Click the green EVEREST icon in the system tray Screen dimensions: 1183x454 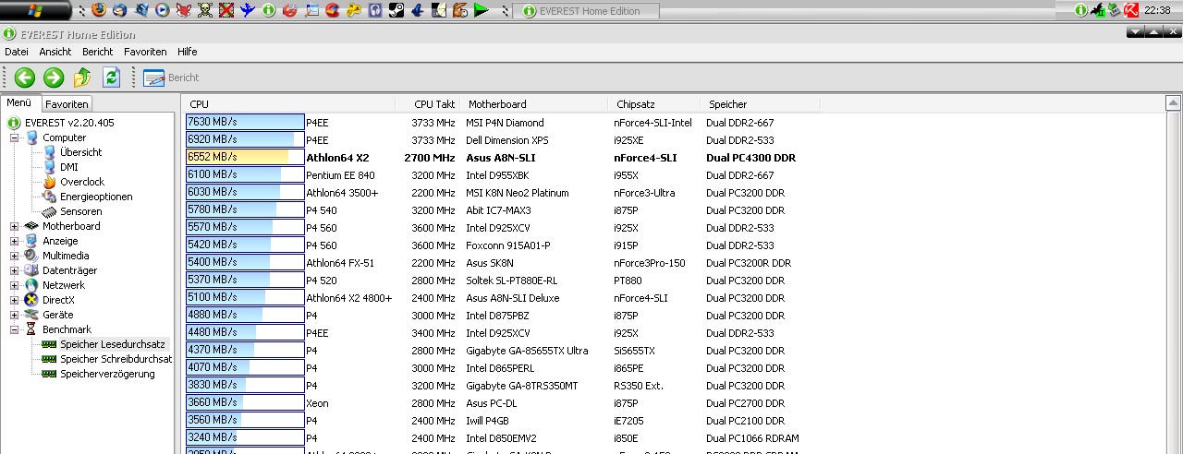click(1081, 10)
